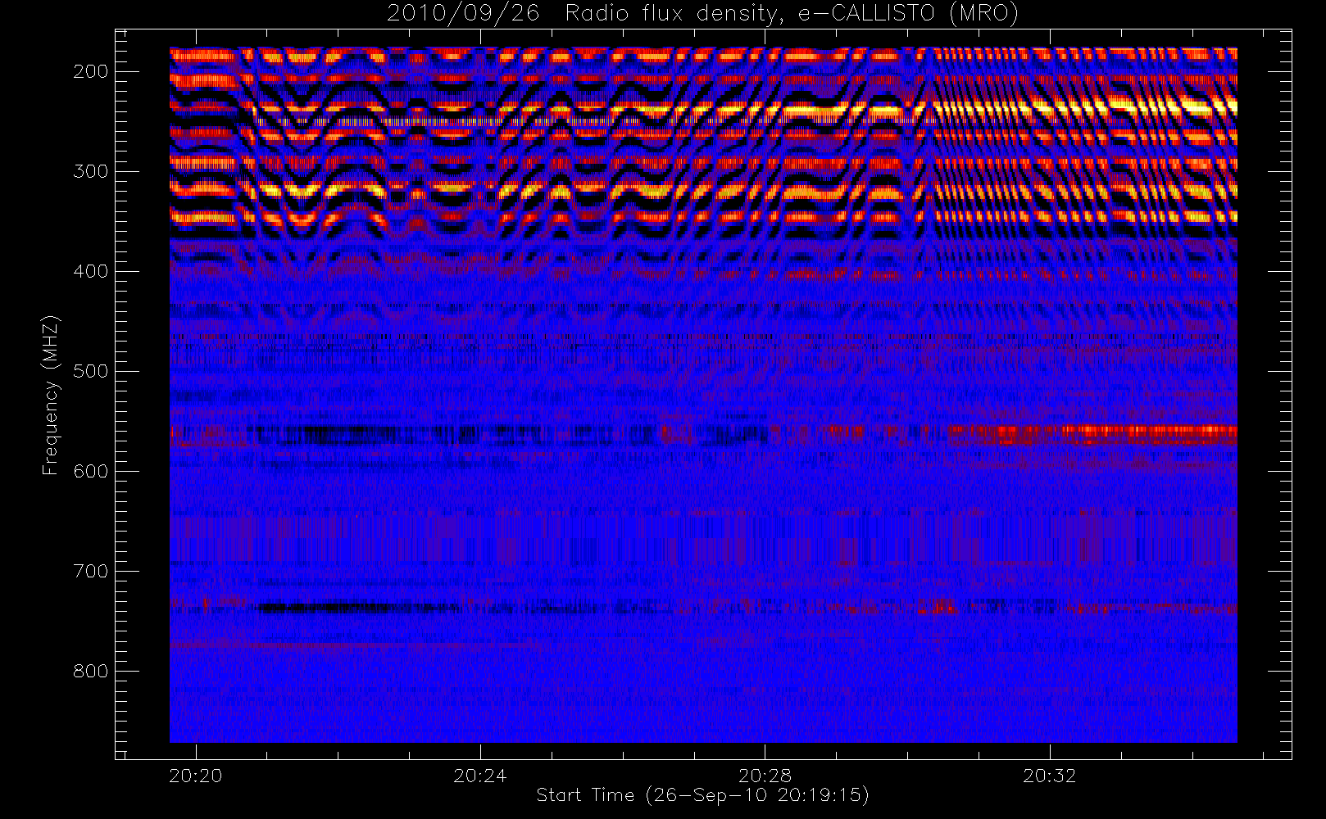1326x819 pixels.
Task: Select the 400 frequency tick label
Action: click(x=91, y=271)
